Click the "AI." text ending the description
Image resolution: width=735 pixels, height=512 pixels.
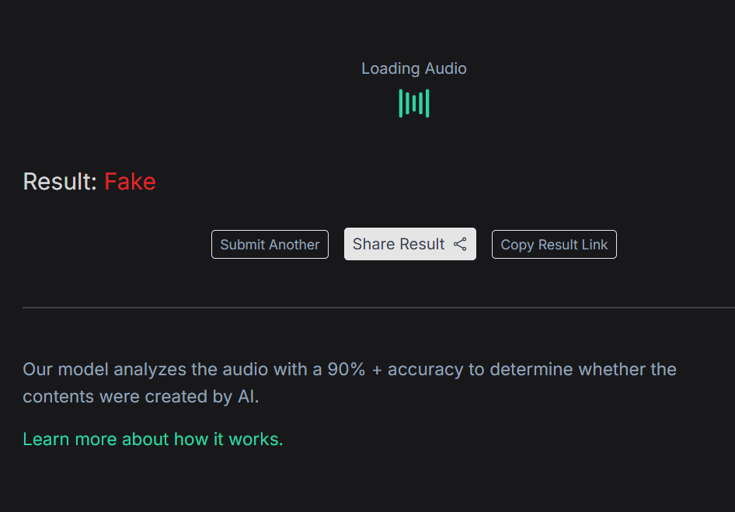coord(246,396)
